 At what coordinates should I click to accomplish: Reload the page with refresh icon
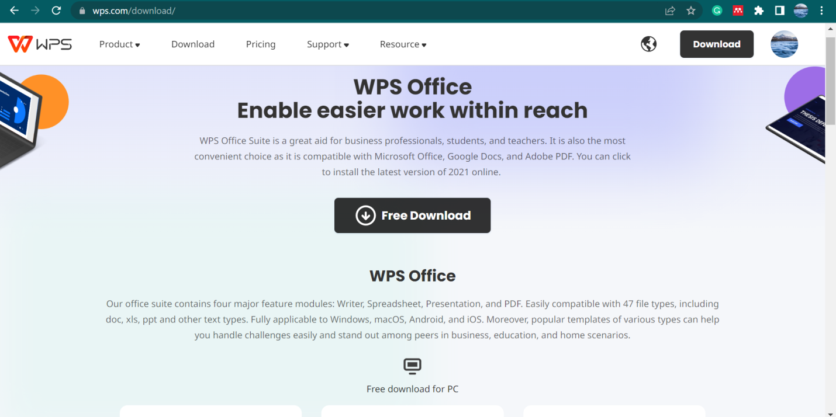[x=56, y=11]
